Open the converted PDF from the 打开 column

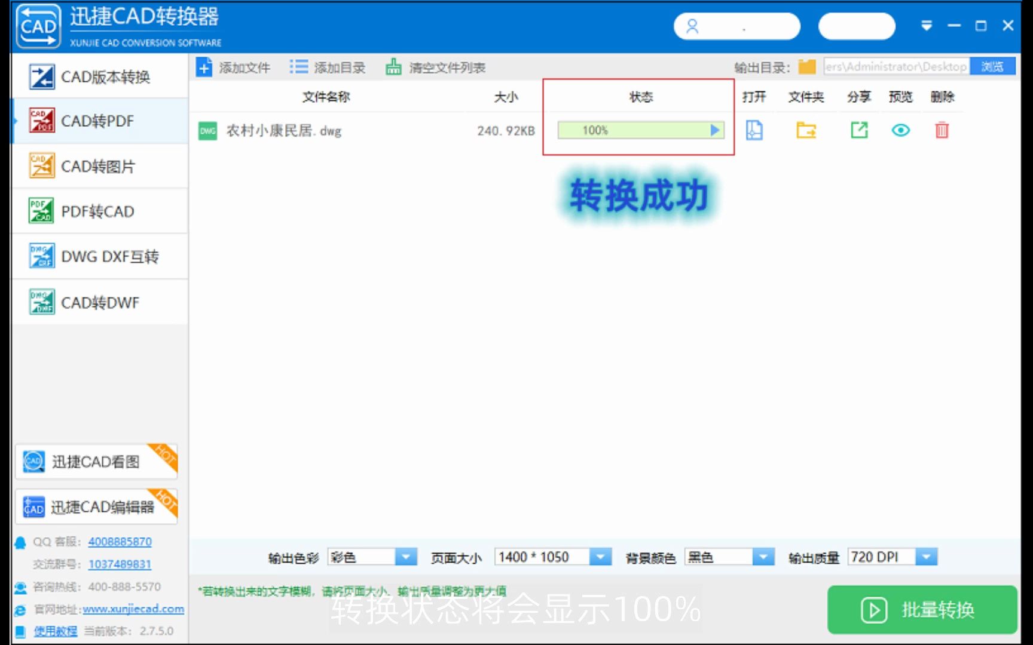click(754, 130)
